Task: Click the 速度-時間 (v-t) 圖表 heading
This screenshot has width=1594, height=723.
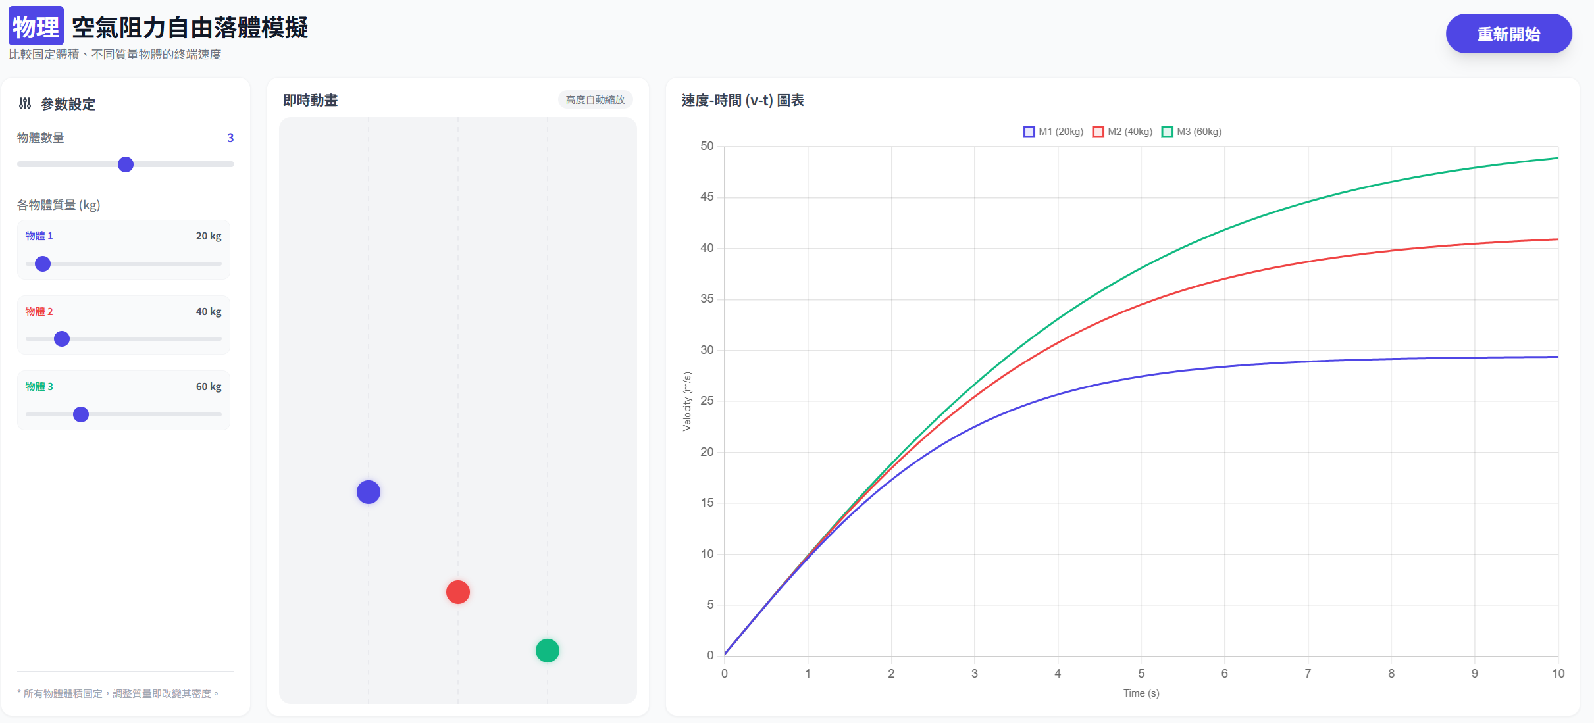Action: tap(742, 100)
